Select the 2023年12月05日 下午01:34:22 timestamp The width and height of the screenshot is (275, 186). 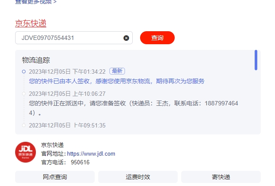(x=67, y=72)
